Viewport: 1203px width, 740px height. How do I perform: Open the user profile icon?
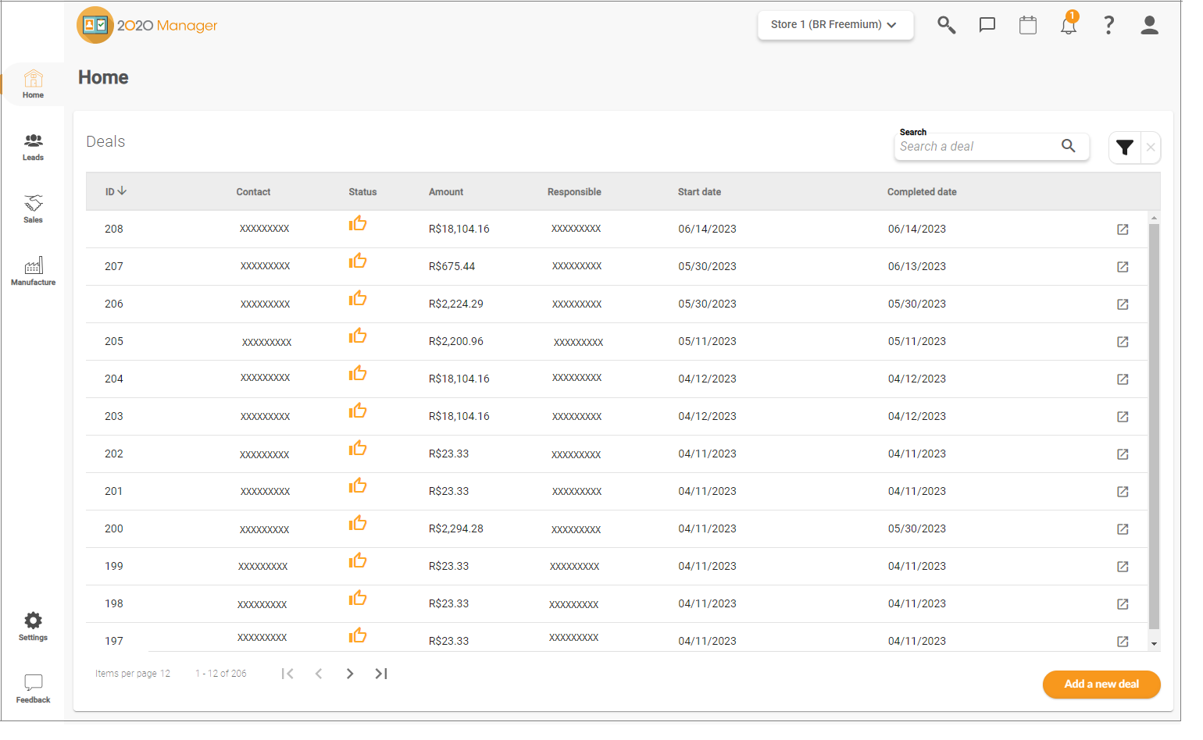coord(1149,25)
